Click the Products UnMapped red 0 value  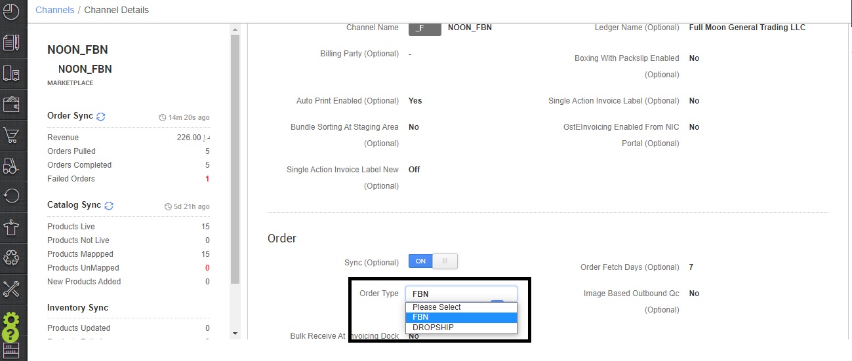click(207, 268)
